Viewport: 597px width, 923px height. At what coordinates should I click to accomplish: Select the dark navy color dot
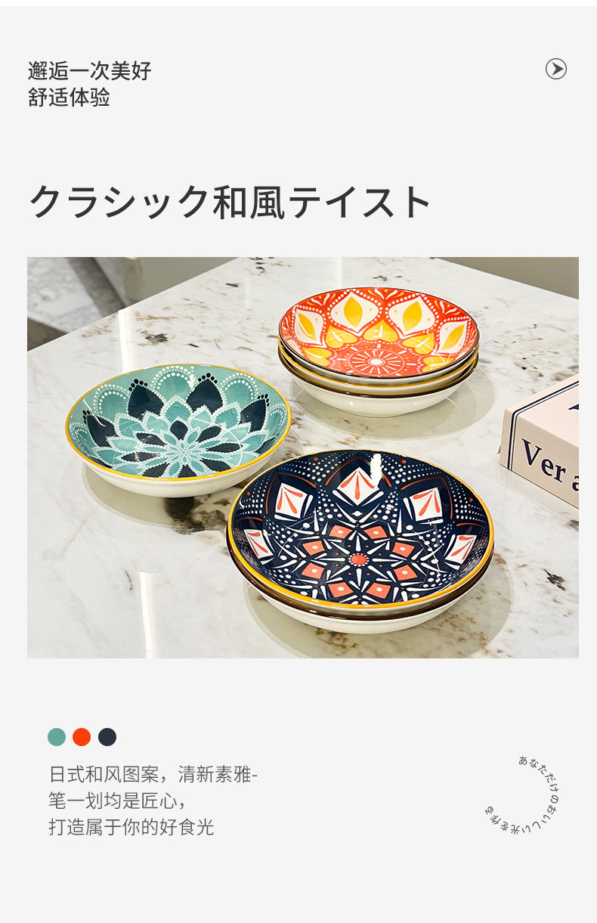click(107, 737)
